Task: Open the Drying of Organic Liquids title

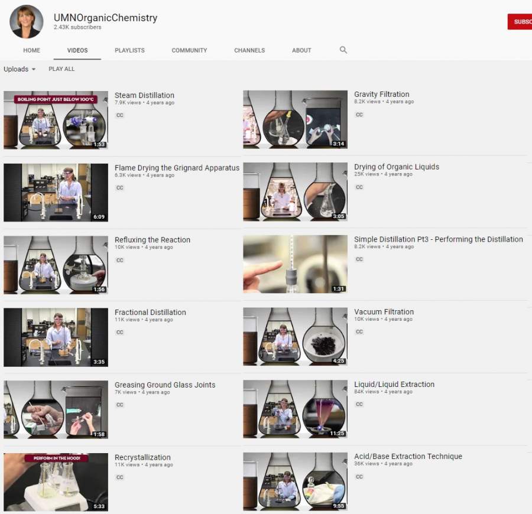Action: [x=396, y=167]
